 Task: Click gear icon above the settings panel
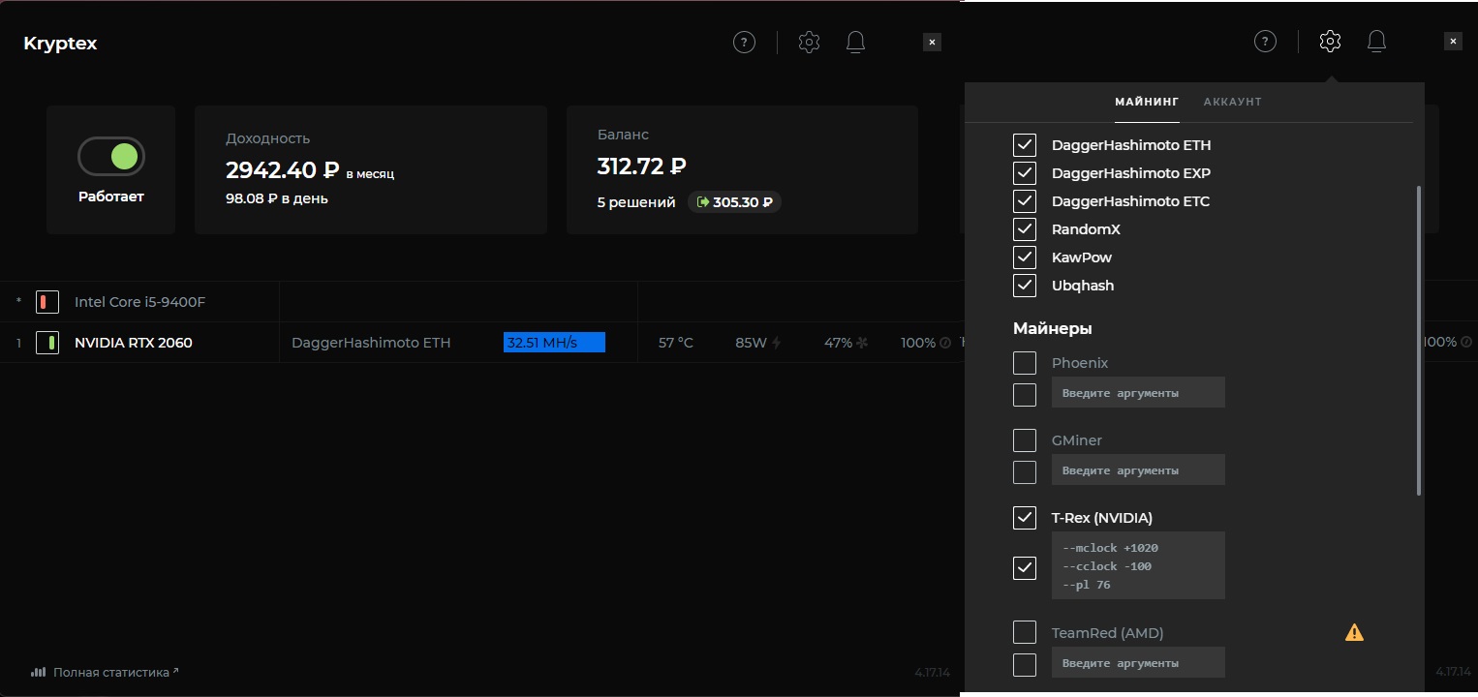tap(1330, 41)
